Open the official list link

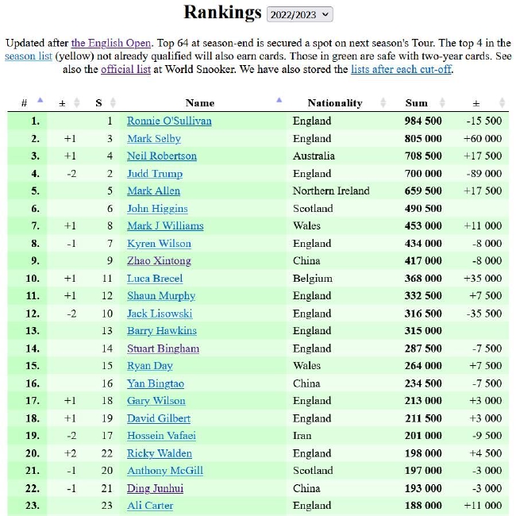(125, 69)
